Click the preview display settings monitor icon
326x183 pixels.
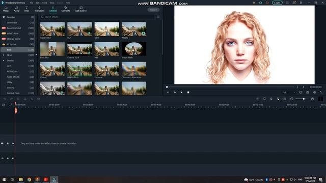[301, 93]
